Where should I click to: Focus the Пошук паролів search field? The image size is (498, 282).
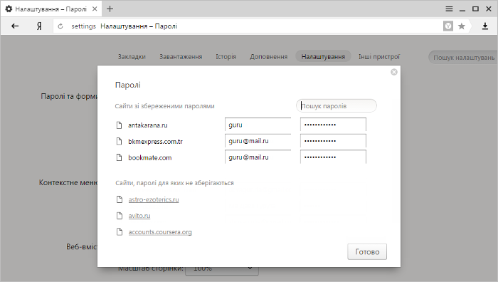tap(337, 106)
